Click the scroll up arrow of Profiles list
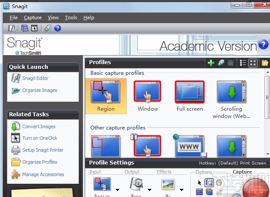The width and height of the screenshot is (270, 197). [x=268, y=72]
